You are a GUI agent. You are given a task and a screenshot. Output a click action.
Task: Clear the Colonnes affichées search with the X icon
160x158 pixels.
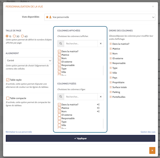pos(101,44)
